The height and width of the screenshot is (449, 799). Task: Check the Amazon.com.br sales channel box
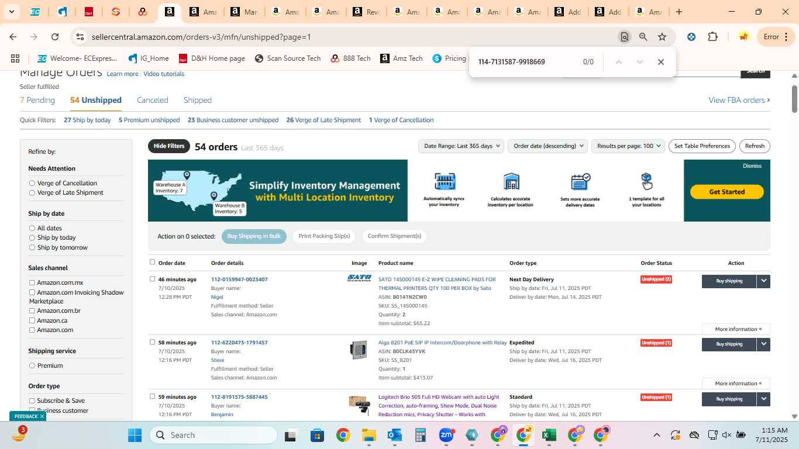tap(32, 310)
